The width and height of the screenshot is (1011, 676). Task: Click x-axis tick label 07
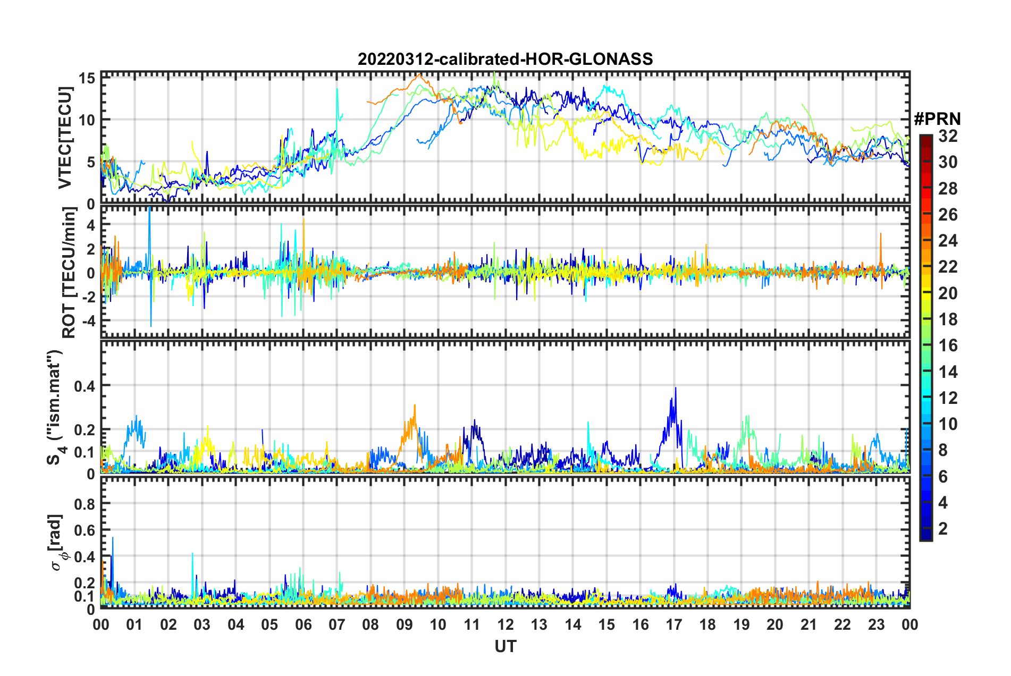click(337, 624)
